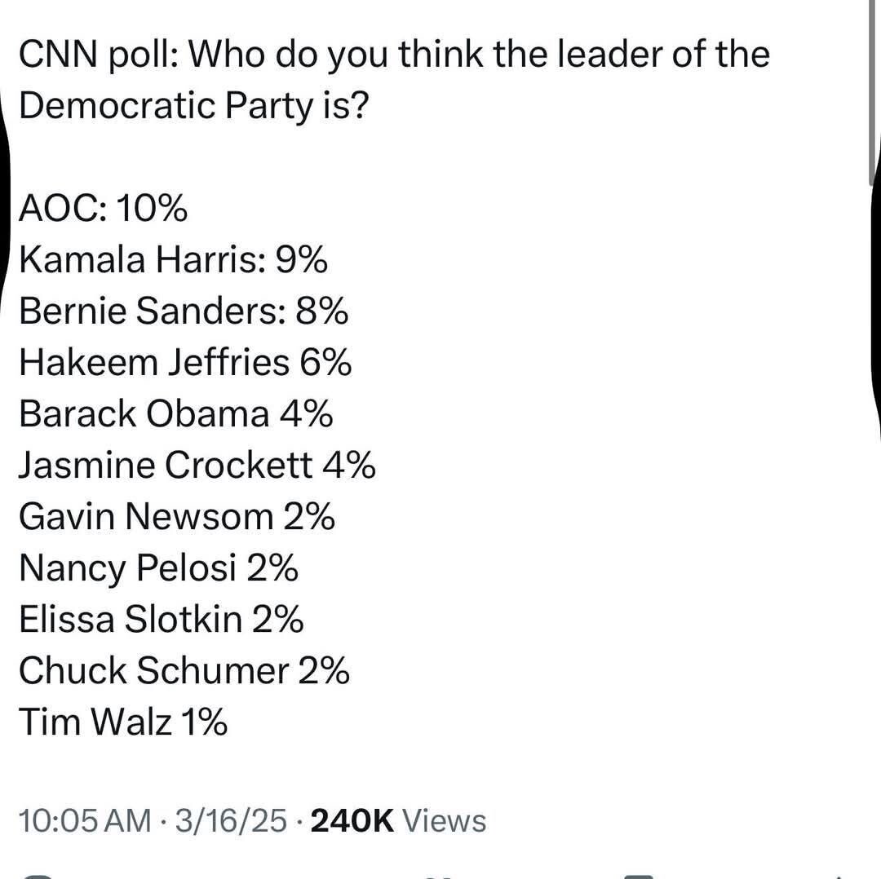Viewport: 881px width, 879px height.
Task: Click the bookmark icon under the post
Action: pyautogui.click(x=642, y=876)
